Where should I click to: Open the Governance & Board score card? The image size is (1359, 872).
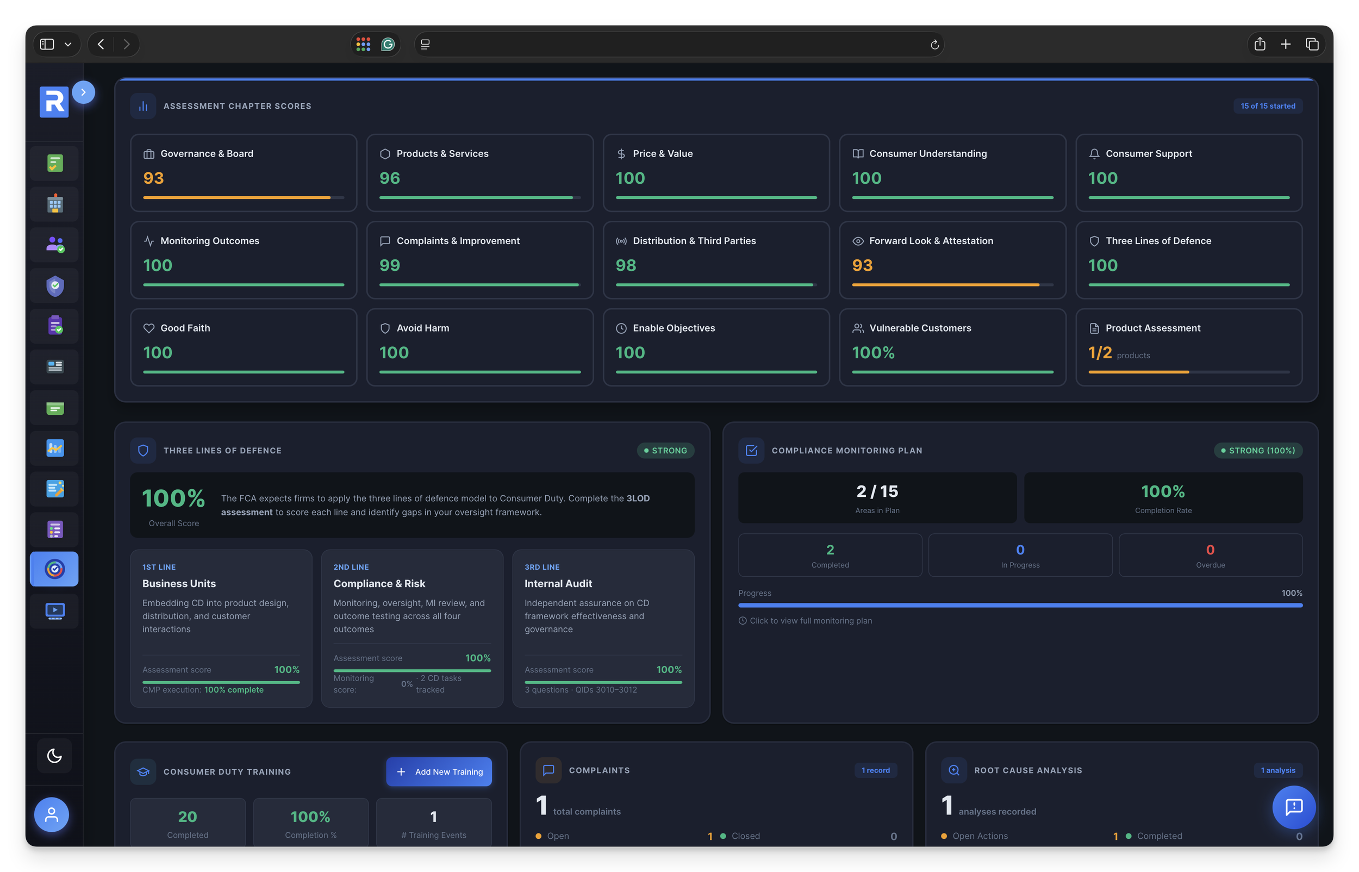(244, 173)
